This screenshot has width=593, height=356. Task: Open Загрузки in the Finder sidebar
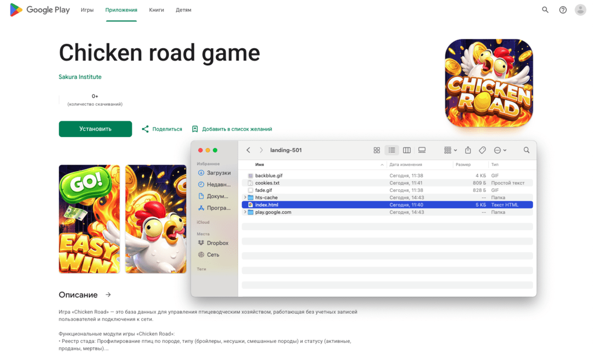pyautogui.click(x=214, y=173)
